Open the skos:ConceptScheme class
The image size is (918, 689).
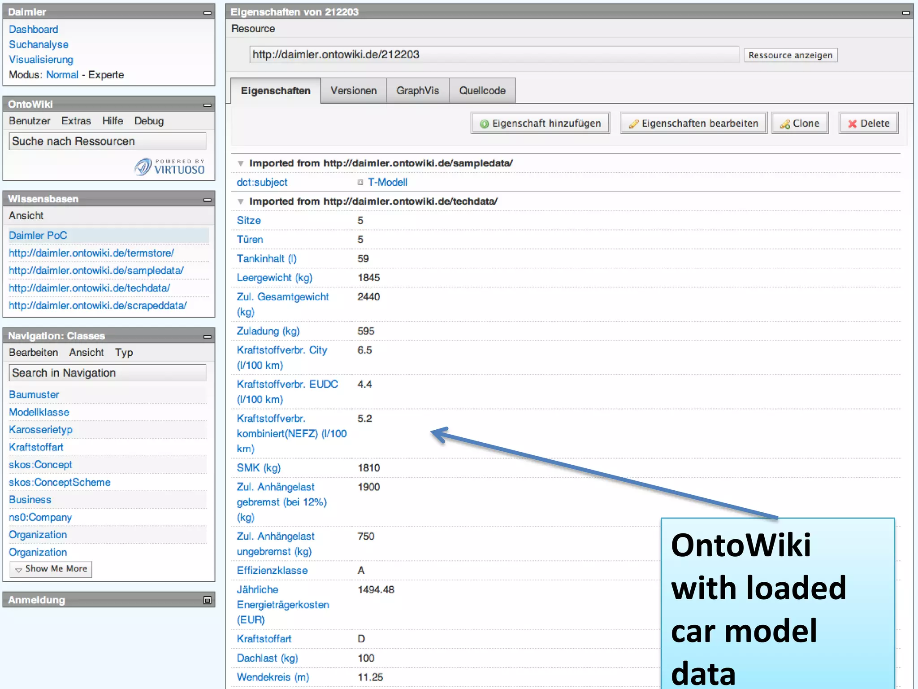pos(60,483)
